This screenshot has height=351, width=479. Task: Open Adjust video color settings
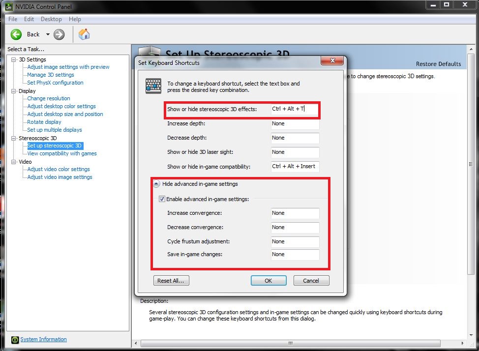59,169
